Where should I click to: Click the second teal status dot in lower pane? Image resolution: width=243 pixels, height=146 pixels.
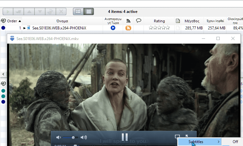3,96
